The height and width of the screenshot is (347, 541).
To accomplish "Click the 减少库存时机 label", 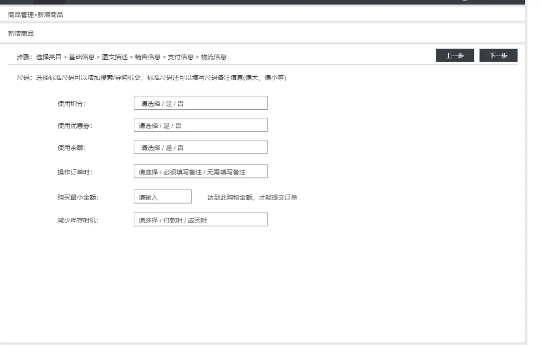I will coord(78,220).
